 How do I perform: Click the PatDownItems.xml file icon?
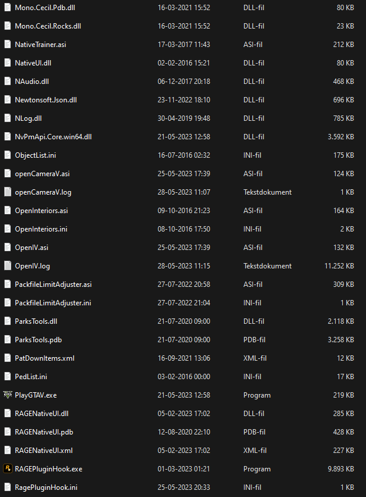[8, 358]
